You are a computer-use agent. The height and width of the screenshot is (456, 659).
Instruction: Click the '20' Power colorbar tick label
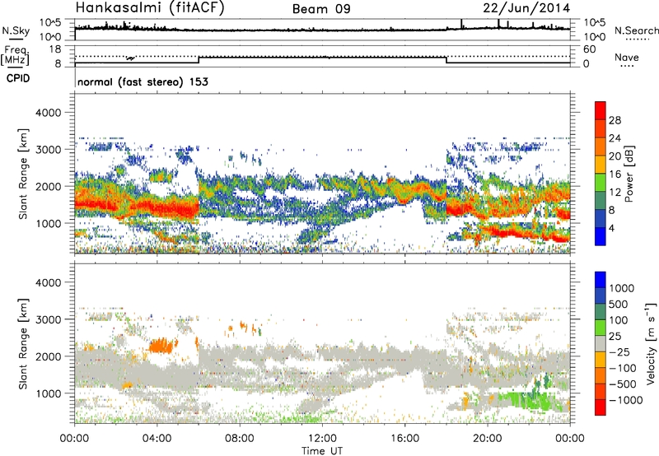(615, 156)
